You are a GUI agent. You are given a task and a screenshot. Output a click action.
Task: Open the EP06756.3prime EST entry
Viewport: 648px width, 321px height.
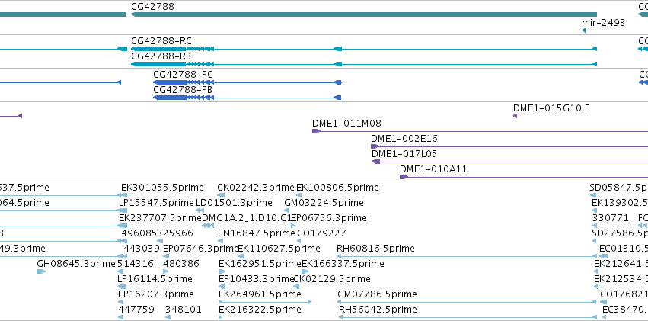coord(328,218)
